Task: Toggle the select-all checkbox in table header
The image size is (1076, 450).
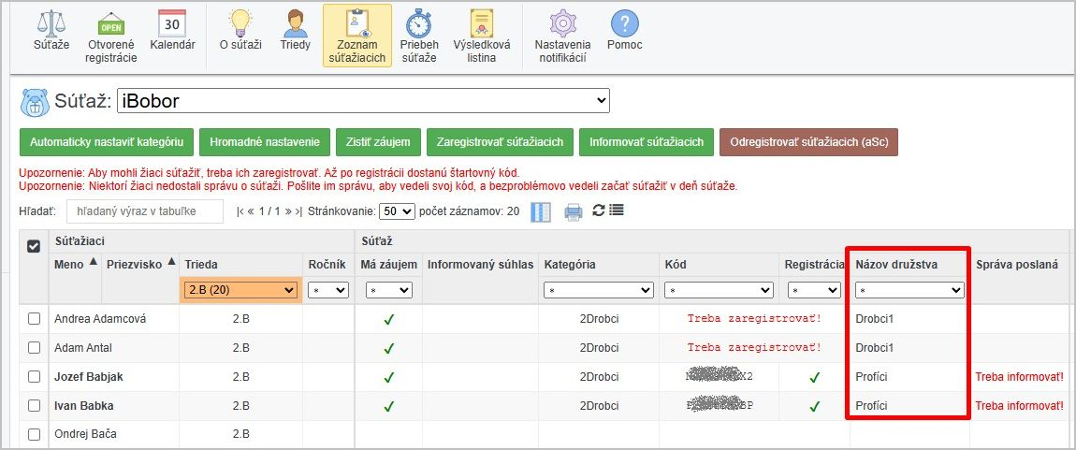Action: pos(34,246)
